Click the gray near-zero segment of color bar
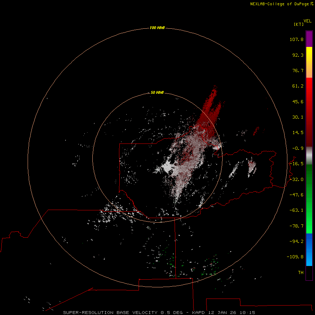This screenshot has height=315, width=315. click(309, 156)
